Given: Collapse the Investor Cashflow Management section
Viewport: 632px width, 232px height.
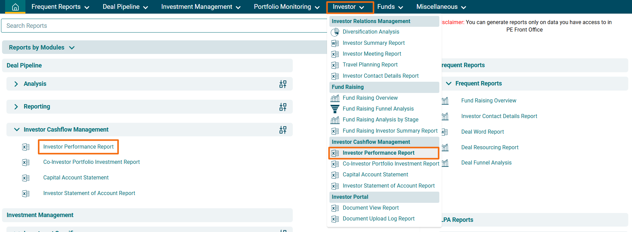Looking at the screenshot, I should click(x=16, y=130).
